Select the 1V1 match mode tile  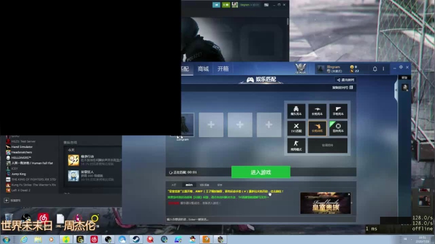click(296, 128)
